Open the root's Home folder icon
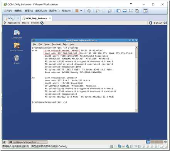Screen dimensions: 170x151 tap(17, 47)
